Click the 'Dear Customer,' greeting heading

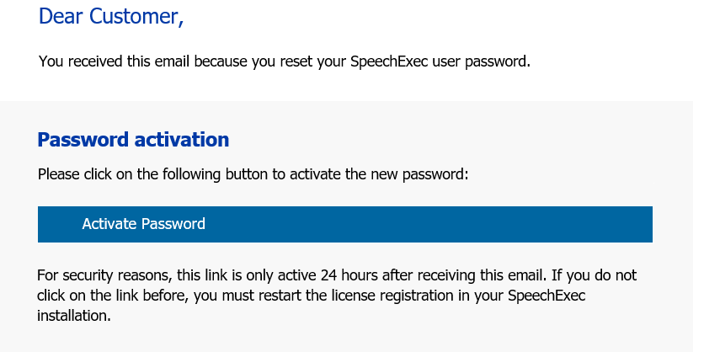pyautogui.click(x=111, y=17)
